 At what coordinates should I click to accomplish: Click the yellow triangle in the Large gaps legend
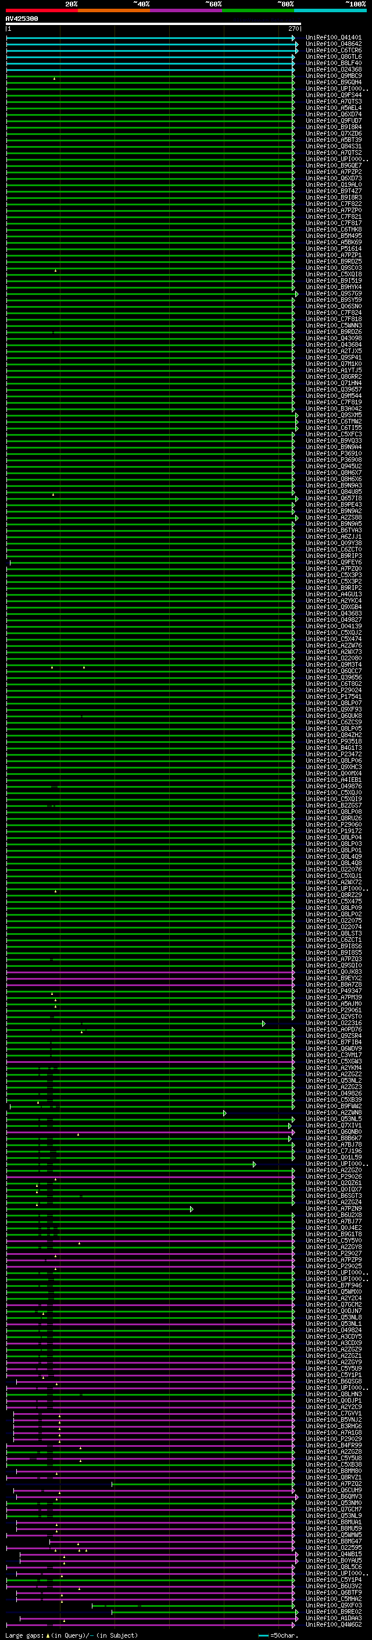click(x=48, y=1635)
